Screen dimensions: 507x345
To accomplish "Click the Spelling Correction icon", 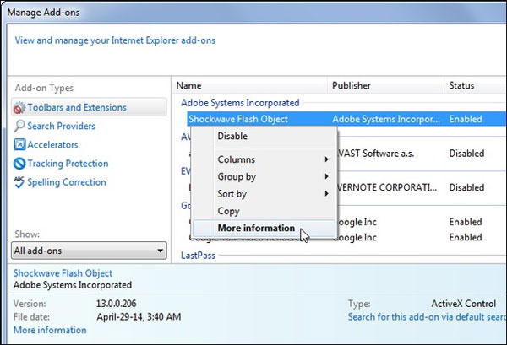I will tap(20, 182).
